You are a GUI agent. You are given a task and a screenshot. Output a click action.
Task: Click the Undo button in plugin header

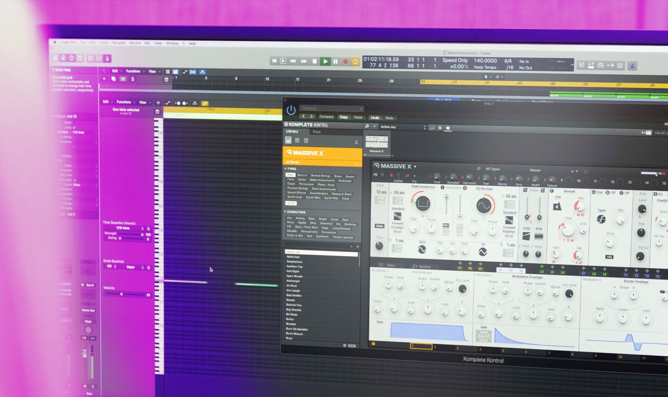[x=375, y=117]
